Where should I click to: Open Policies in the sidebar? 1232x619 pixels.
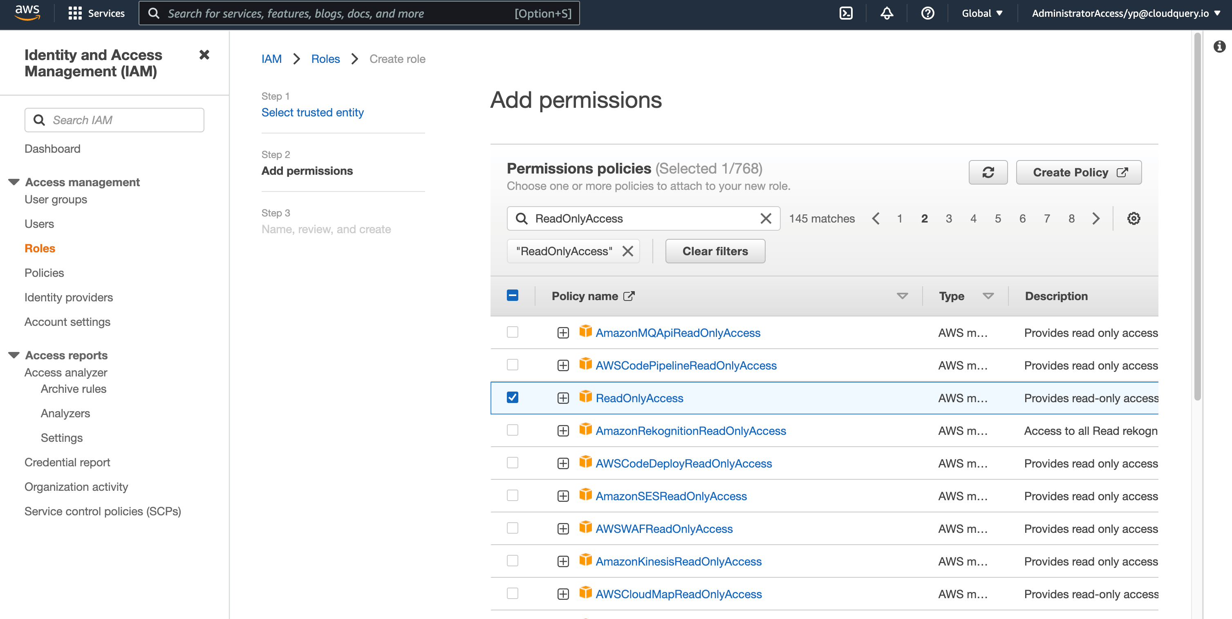44,273
